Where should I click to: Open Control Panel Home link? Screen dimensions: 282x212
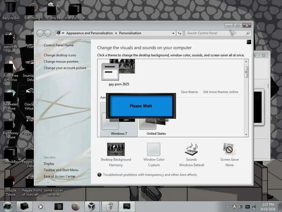point(59,45)
